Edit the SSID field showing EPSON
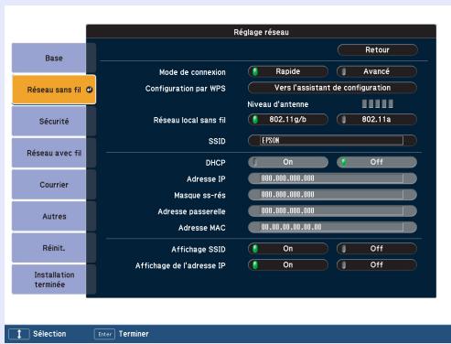The width and height of the screenshot is (451, 344). tap(332, 141)
